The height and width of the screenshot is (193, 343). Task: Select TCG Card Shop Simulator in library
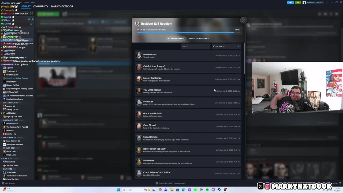pos(17,176)
